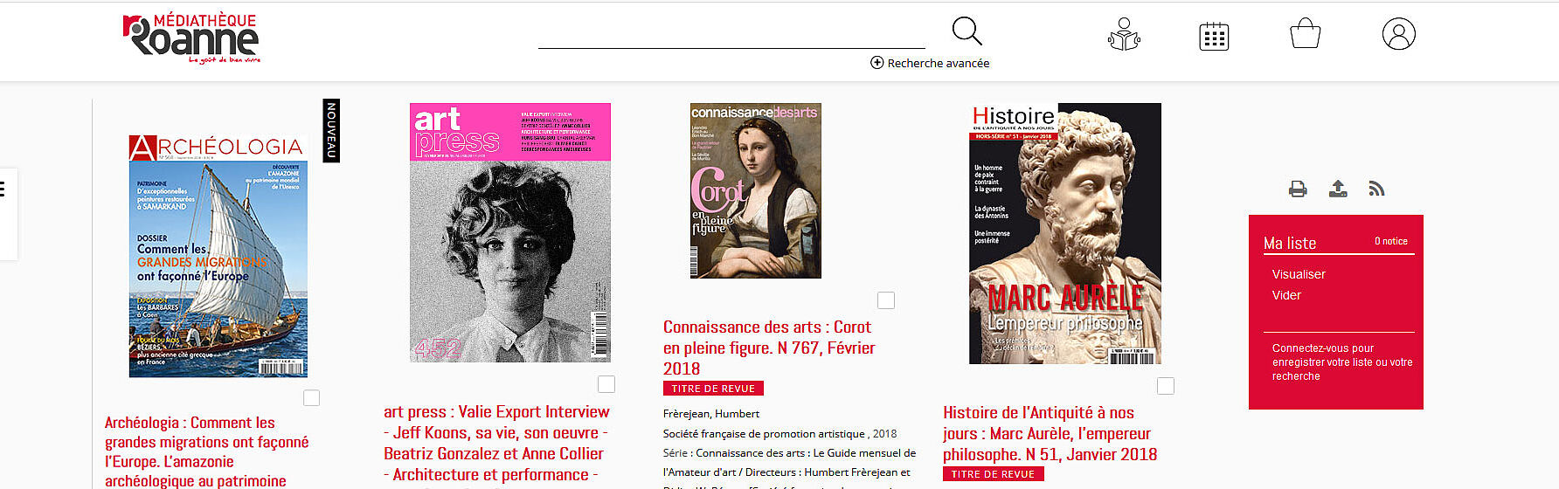The width and height of the screenshot is (1559, 489).
Task: Expand Recherche avancée options
Action: pos(930,63)
